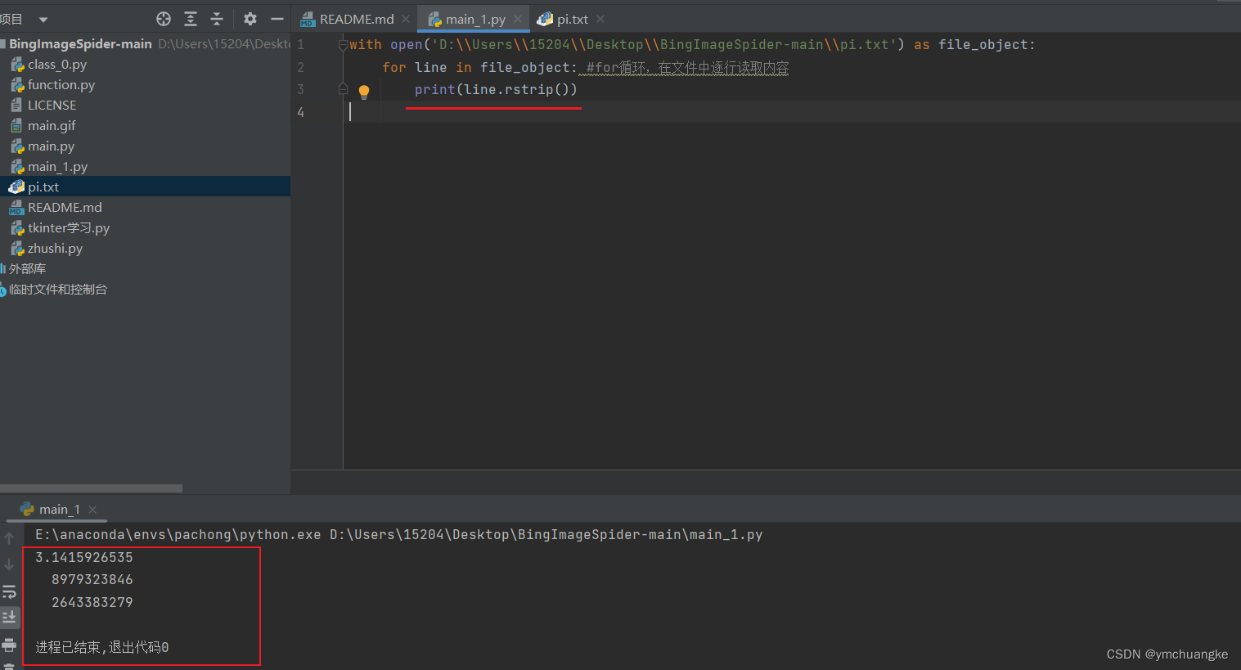Click the yellow light bulb intention icon
The height and width of the screenshot is (670, 1241).
click(364, 91)
